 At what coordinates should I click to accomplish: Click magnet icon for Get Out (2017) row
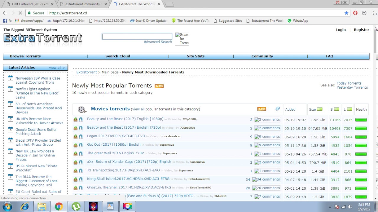pos(81,145)
